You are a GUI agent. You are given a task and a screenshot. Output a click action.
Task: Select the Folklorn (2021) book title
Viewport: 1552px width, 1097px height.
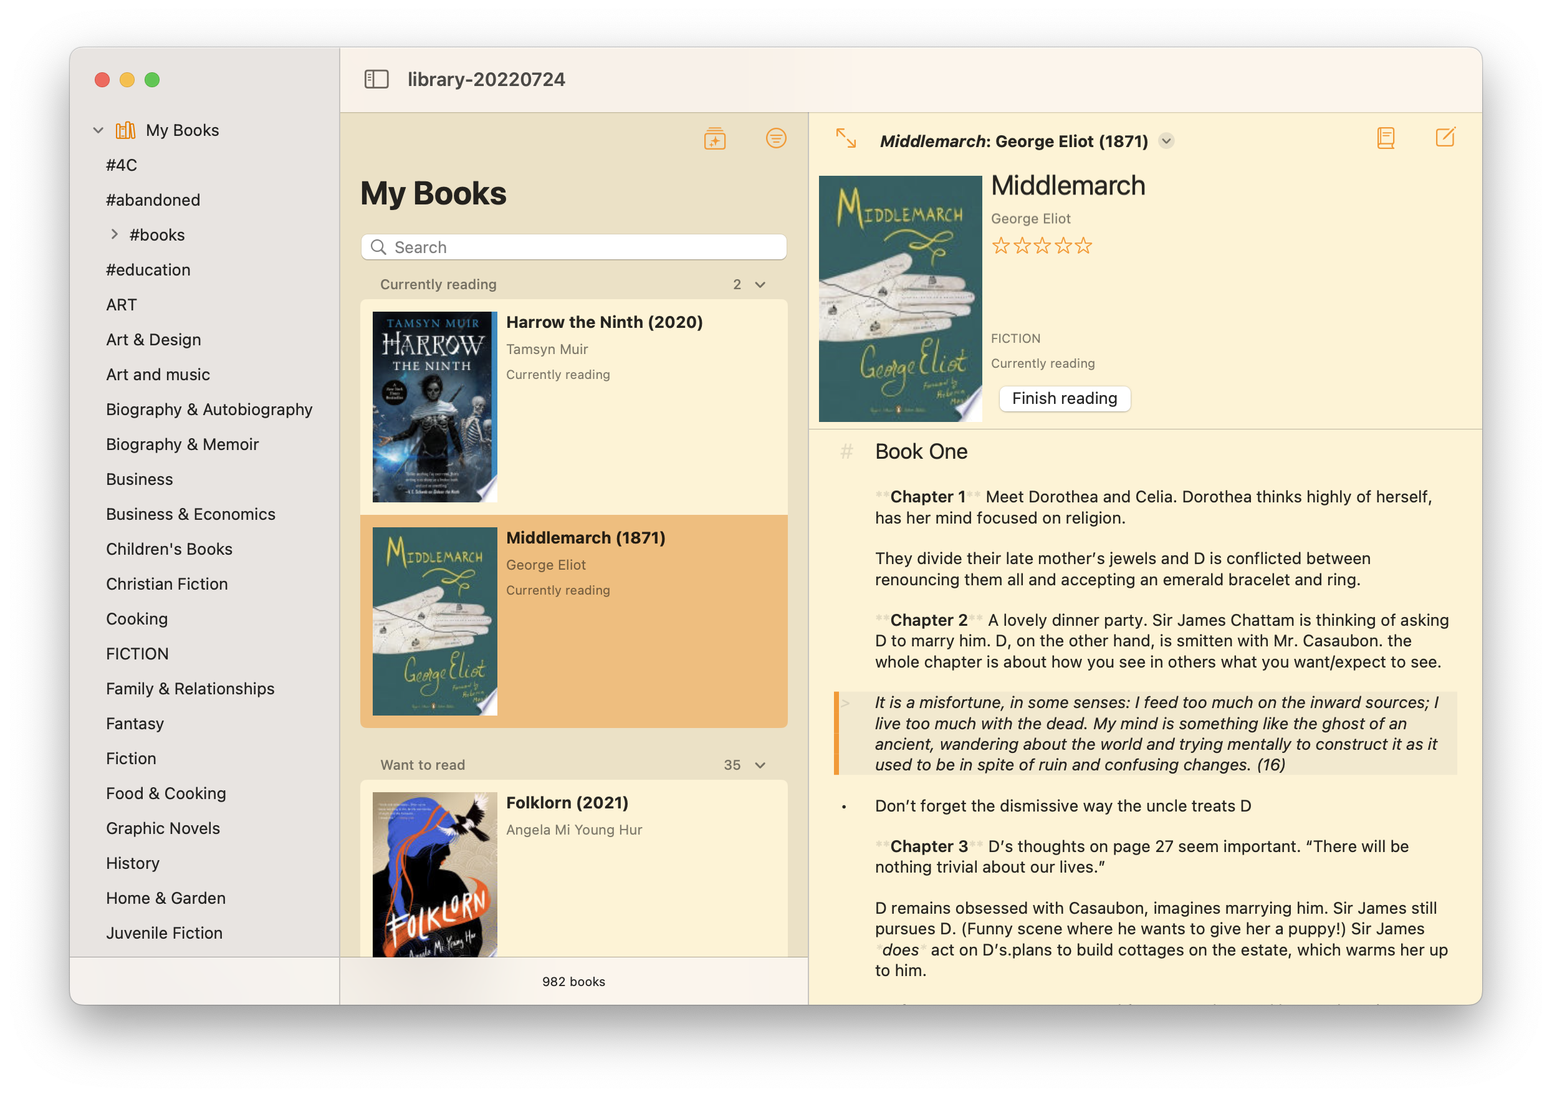(x=567, y=802)
